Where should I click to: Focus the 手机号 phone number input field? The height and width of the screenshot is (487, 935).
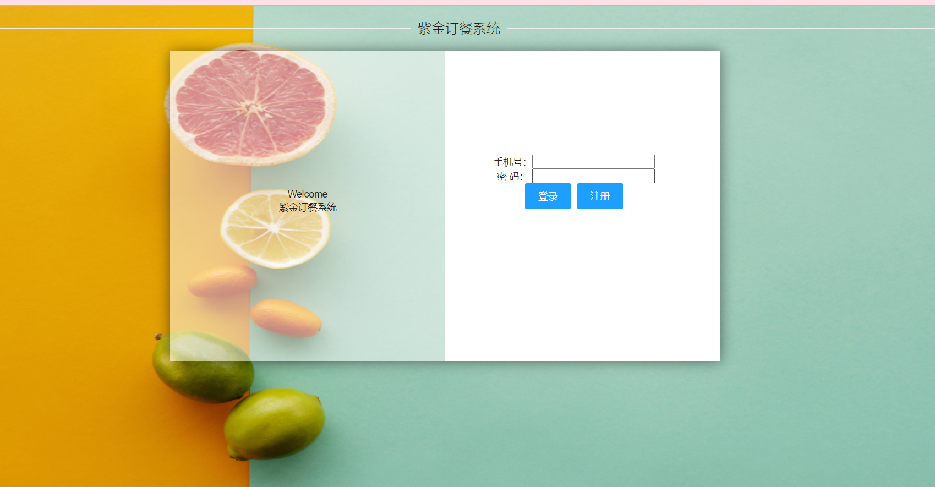click(593, 162)
